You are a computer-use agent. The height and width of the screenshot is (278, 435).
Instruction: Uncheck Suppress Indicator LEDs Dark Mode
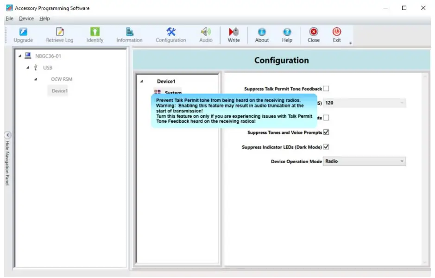[326, 146]
